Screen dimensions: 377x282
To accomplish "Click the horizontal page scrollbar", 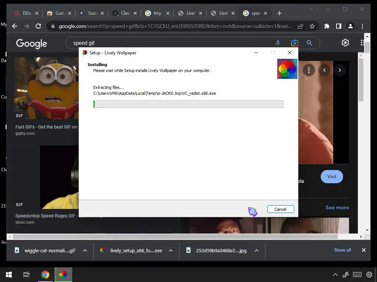I will (176, 237).
